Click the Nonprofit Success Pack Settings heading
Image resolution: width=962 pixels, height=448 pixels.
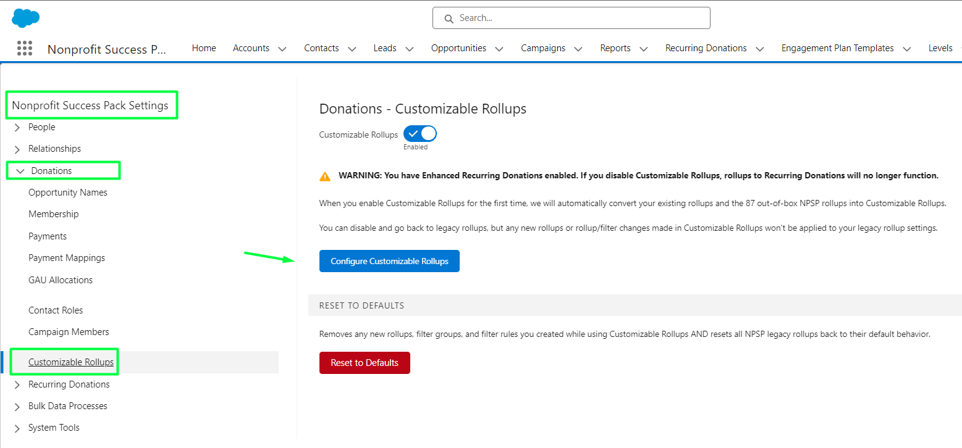[x=90, y=106]
